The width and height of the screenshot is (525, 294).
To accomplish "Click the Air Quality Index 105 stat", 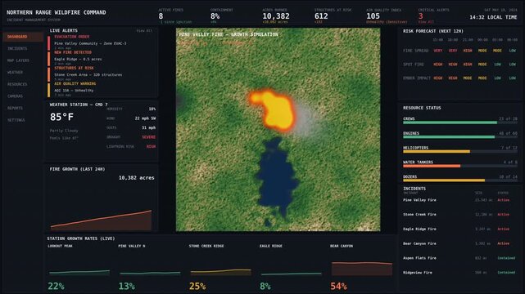I will tap(373, 16).
